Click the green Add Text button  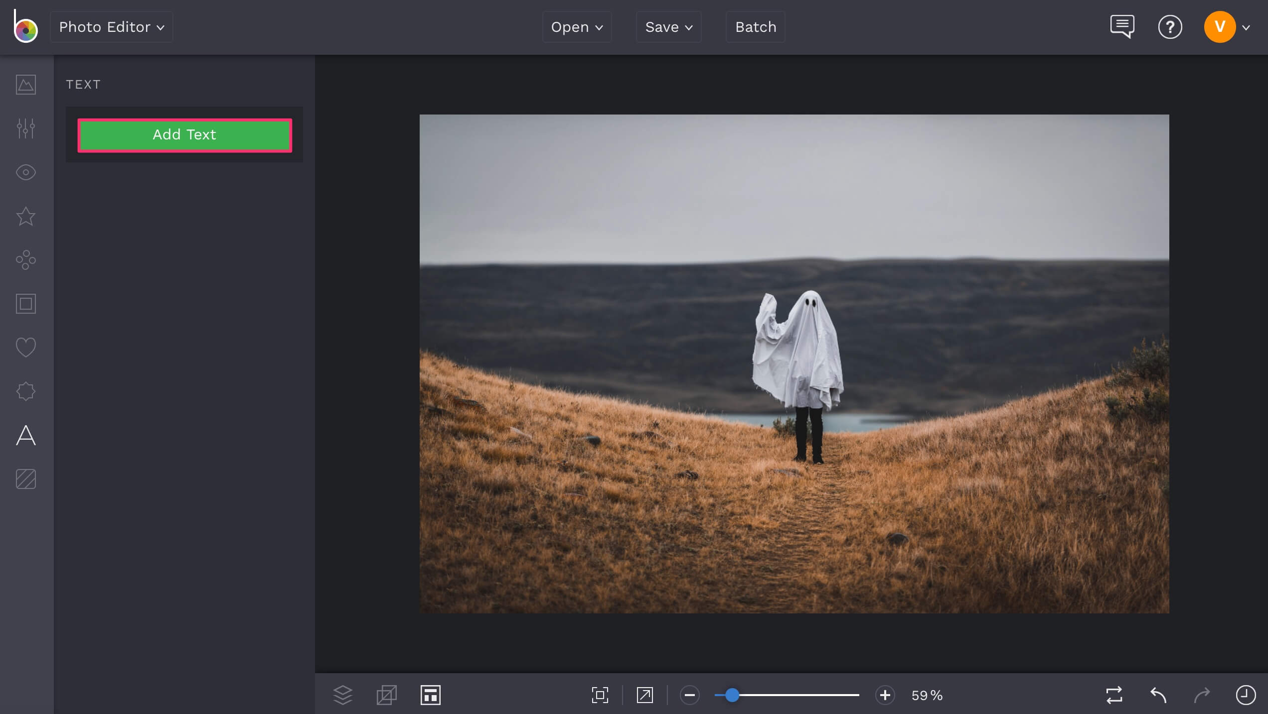click(184, 135)
